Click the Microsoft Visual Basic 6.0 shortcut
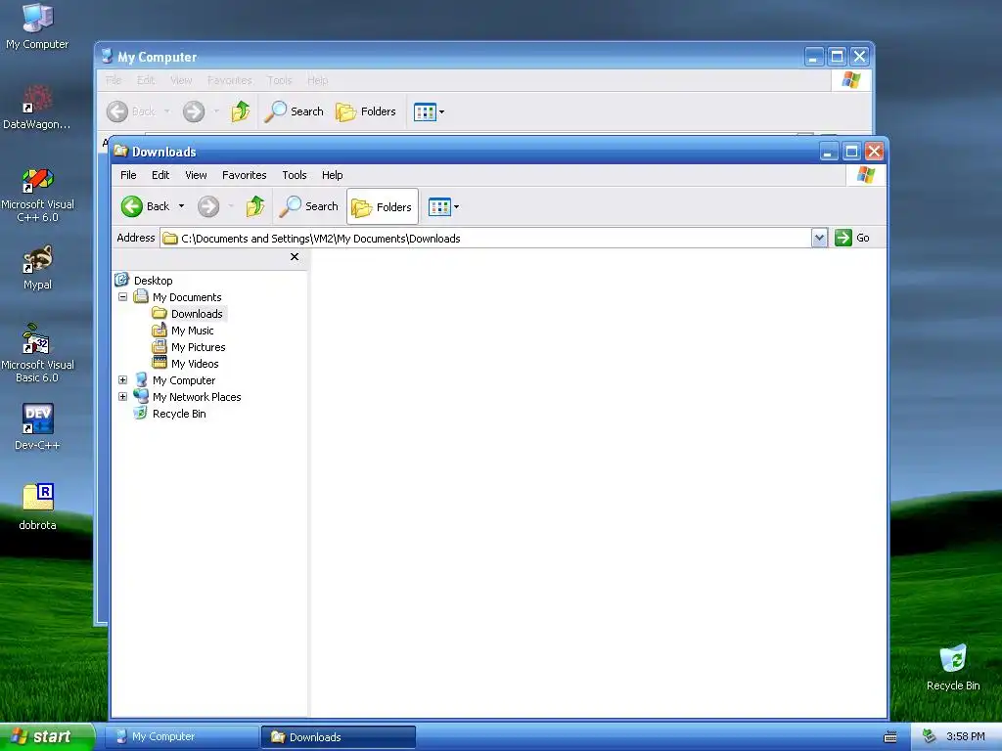The width and height of the screenshot is (1002, 751). [x=37, y=354]
